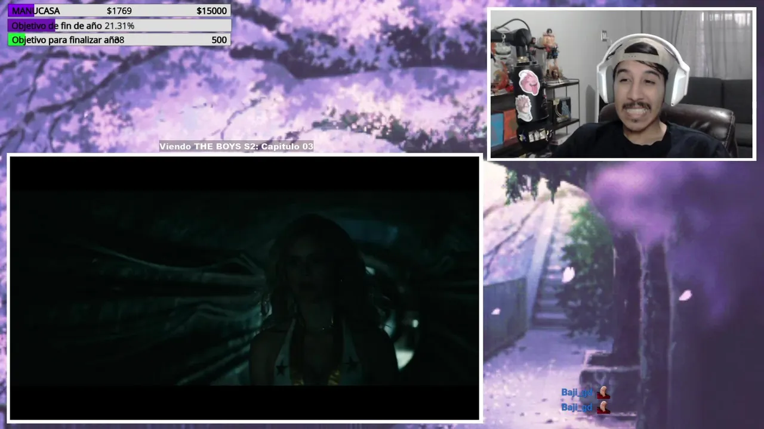Click the Objetivo de fin de año progress bar
Image resolution: width=764 pixels, height=429 pixels.
point(119,26)
